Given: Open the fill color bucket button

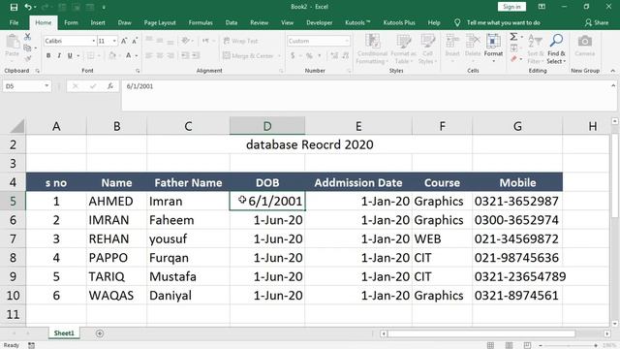Looking at the screenshot, I should (x=112, y=56).
